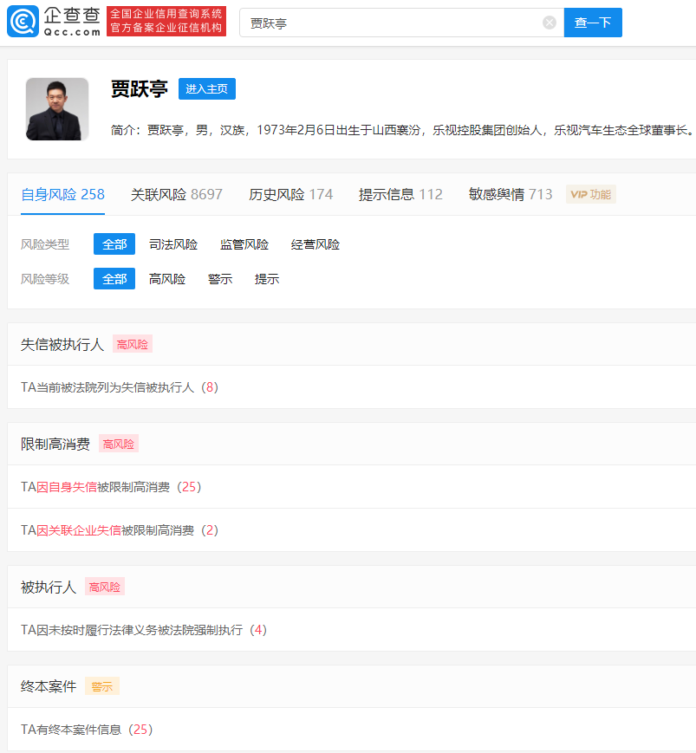This screenshot has height=753, width=696.
Task: Select the 经营风险 risk type filter
Action: (x=315, y=243)
